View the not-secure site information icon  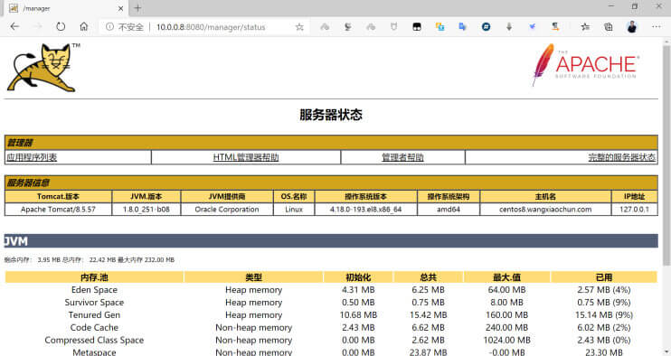tap(110, 27)
